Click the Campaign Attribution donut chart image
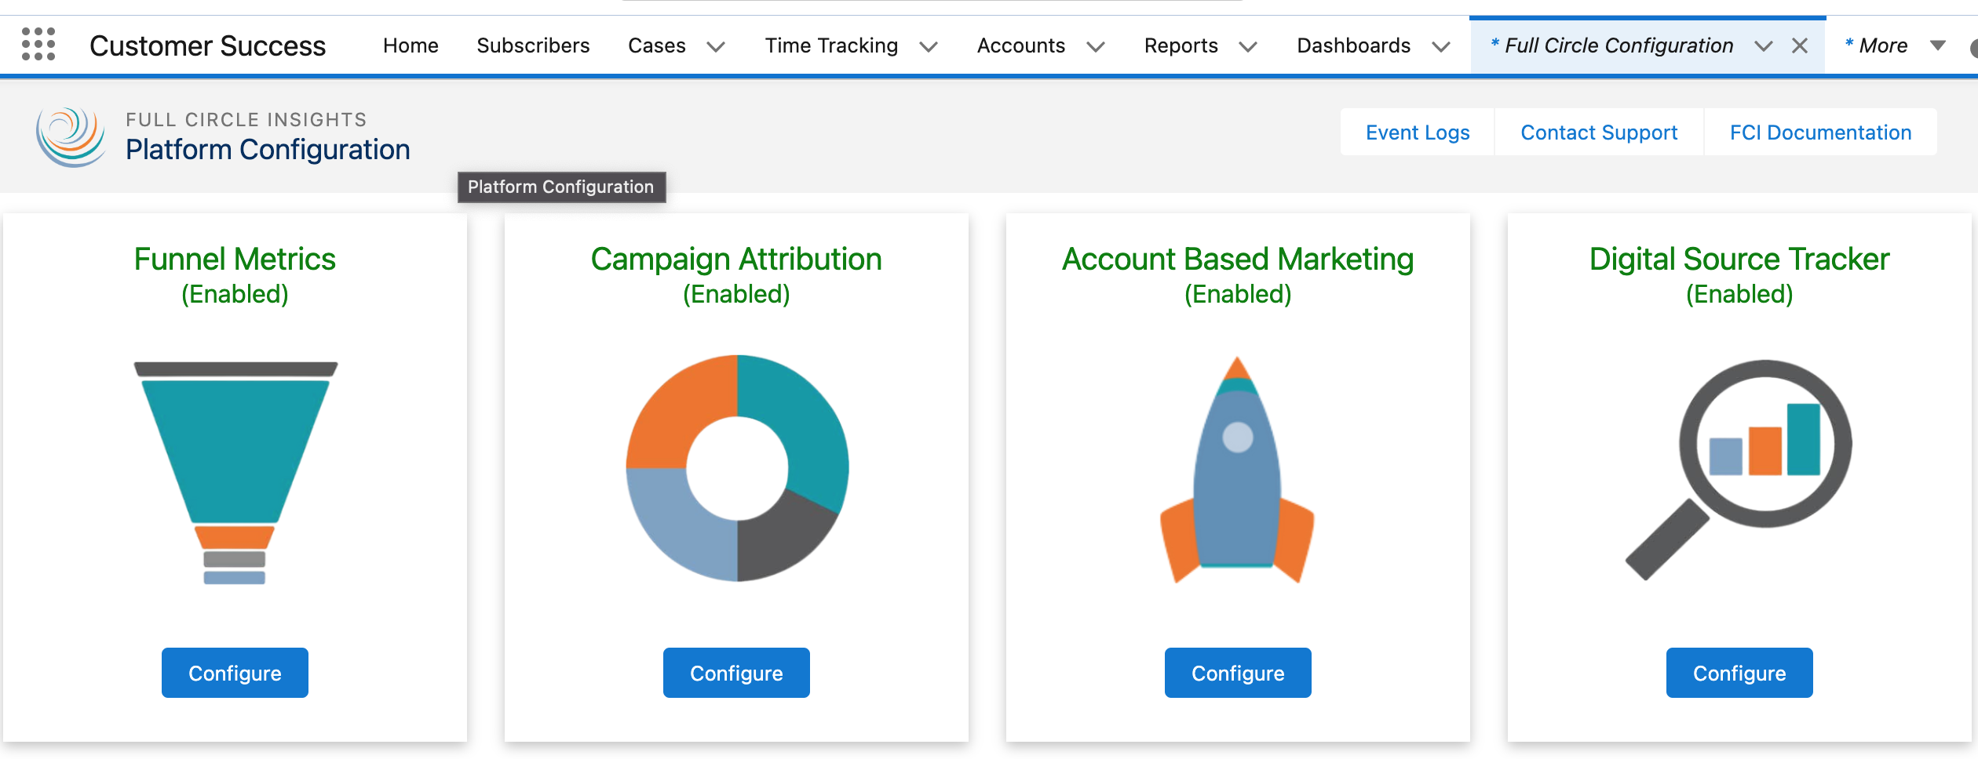 (x=737, y=468)
